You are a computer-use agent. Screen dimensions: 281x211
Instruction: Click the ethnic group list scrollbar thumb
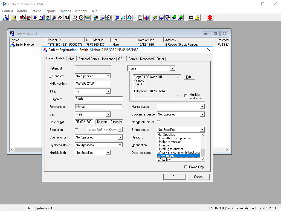[202, 153]
